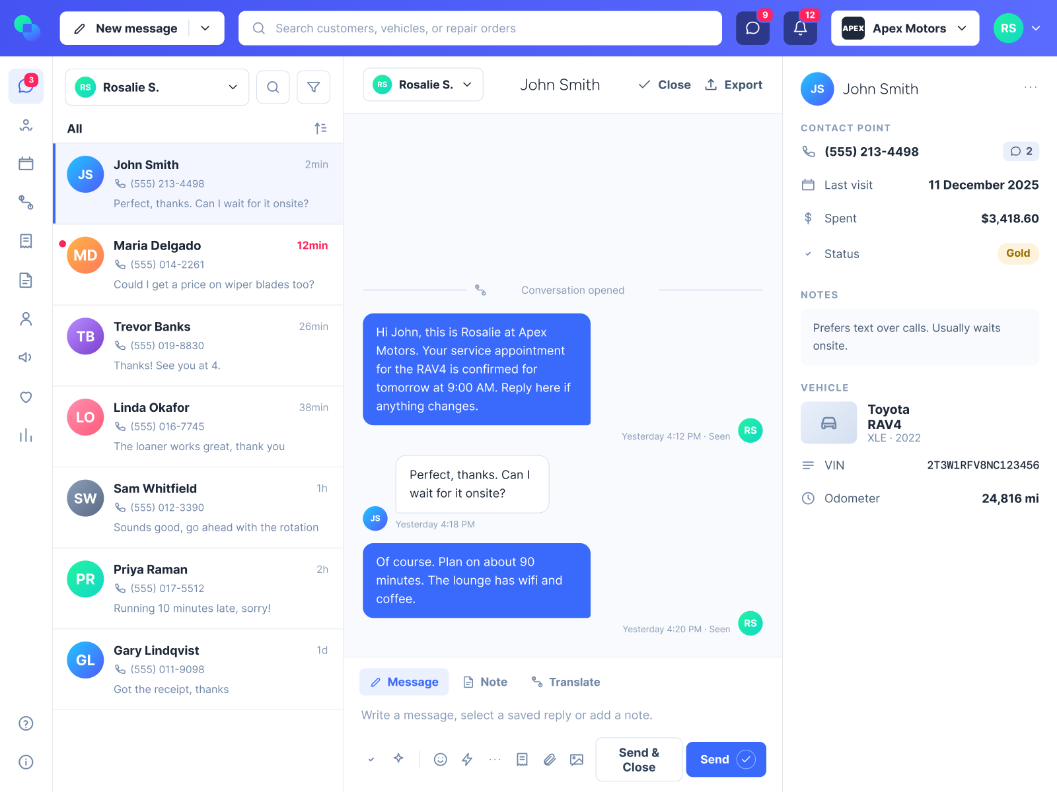This screenshot has height=792, width=1057.
Task: Search within the conversation list
Action: click(x=273, y=87)
